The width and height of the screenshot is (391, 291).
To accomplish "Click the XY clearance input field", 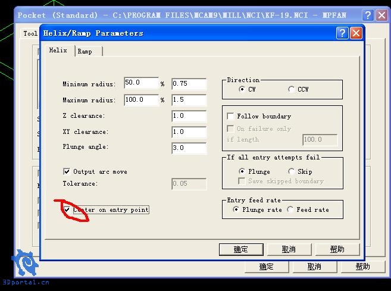I will coord(189,132).
